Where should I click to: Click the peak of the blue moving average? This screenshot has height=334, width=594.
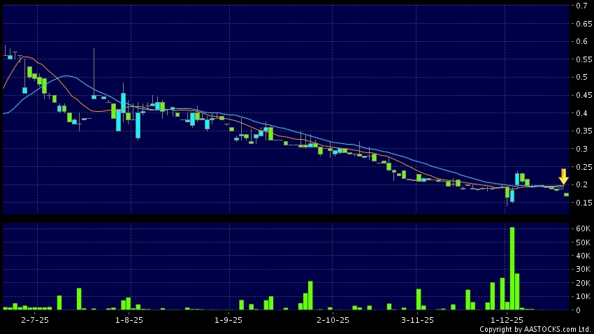click(x=66, y=75)
